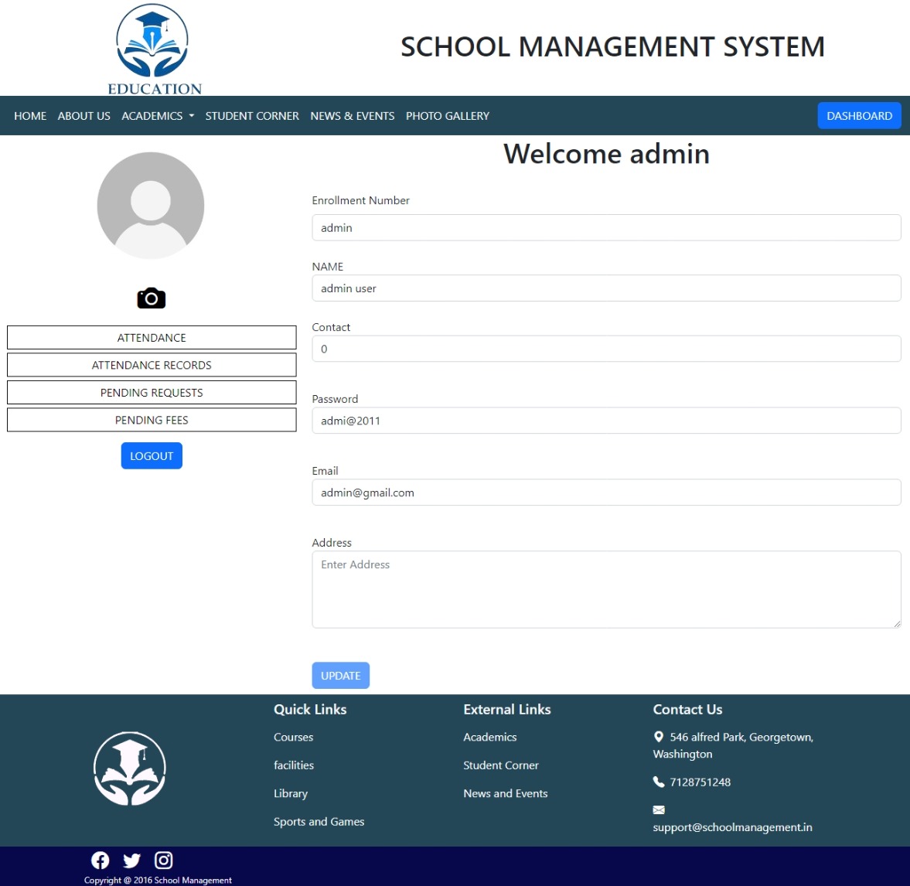
Task: Open the PHOTO GALLERY menu item
Action: click(x=447, y=115)
